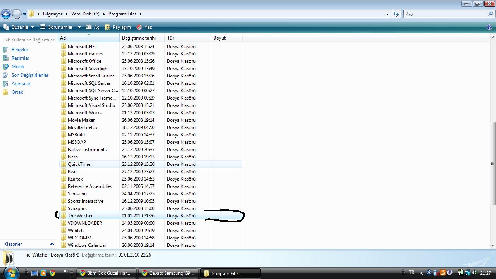496x279 pixels.
Task: Select the Windows Calendar folder name
Action: tap(87, 245)
